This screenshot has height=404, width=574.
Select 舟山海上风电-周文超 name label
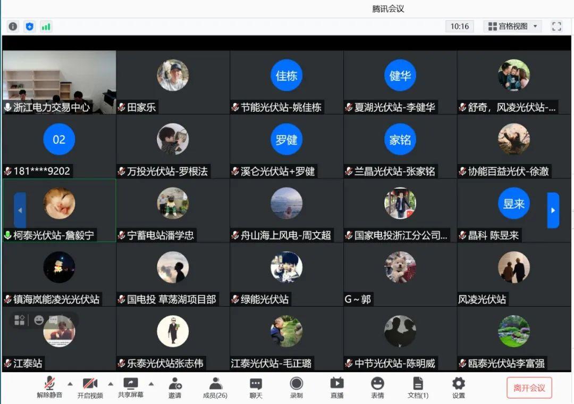(x=286, y=235)
